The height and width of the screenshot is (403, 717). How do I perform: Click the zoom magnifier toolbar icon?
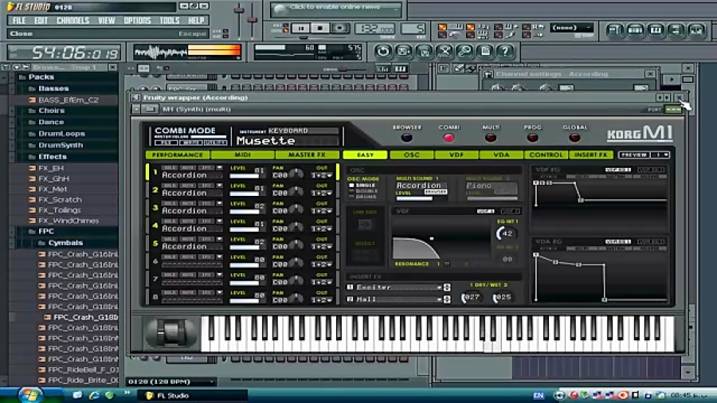click(464, 51)
